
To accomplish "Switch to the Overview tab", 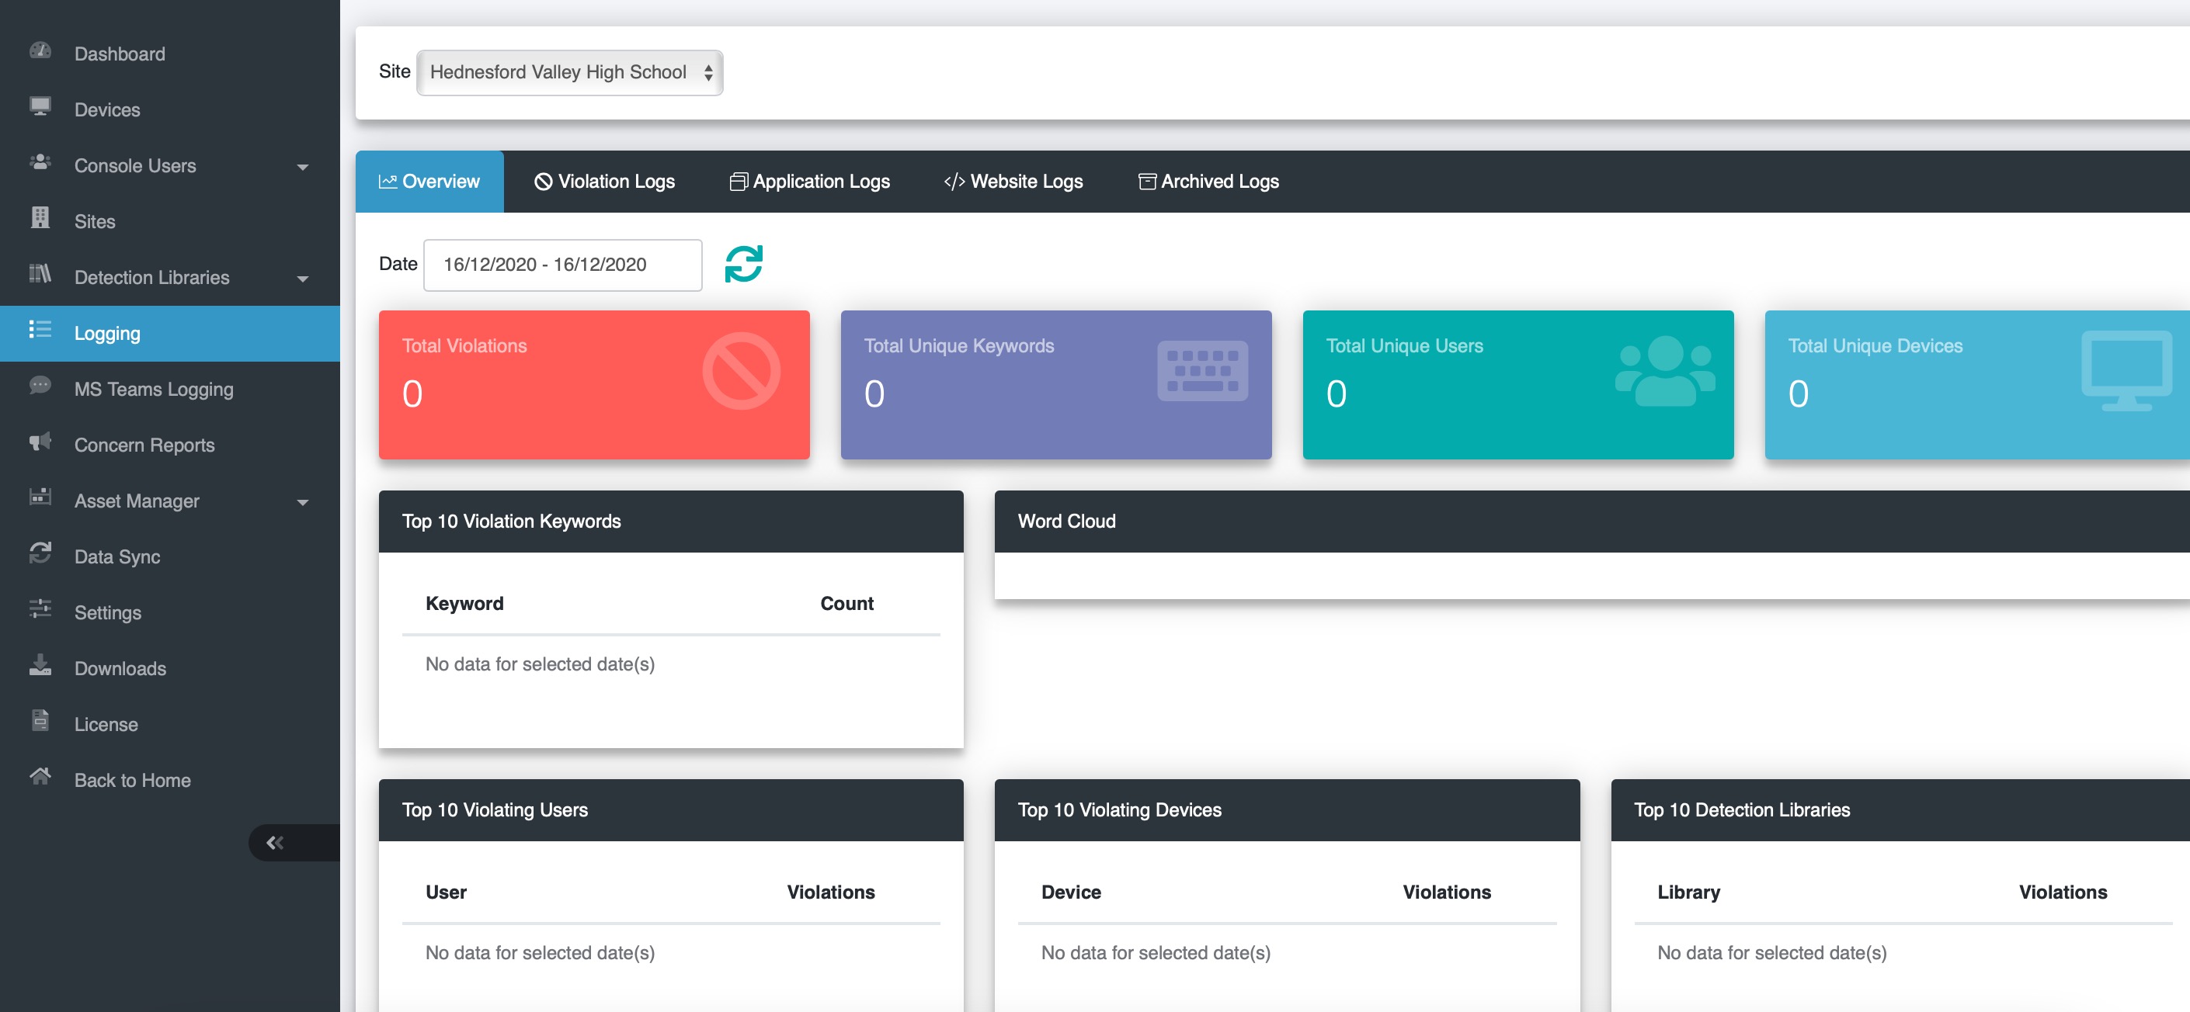I will [429, 182].
